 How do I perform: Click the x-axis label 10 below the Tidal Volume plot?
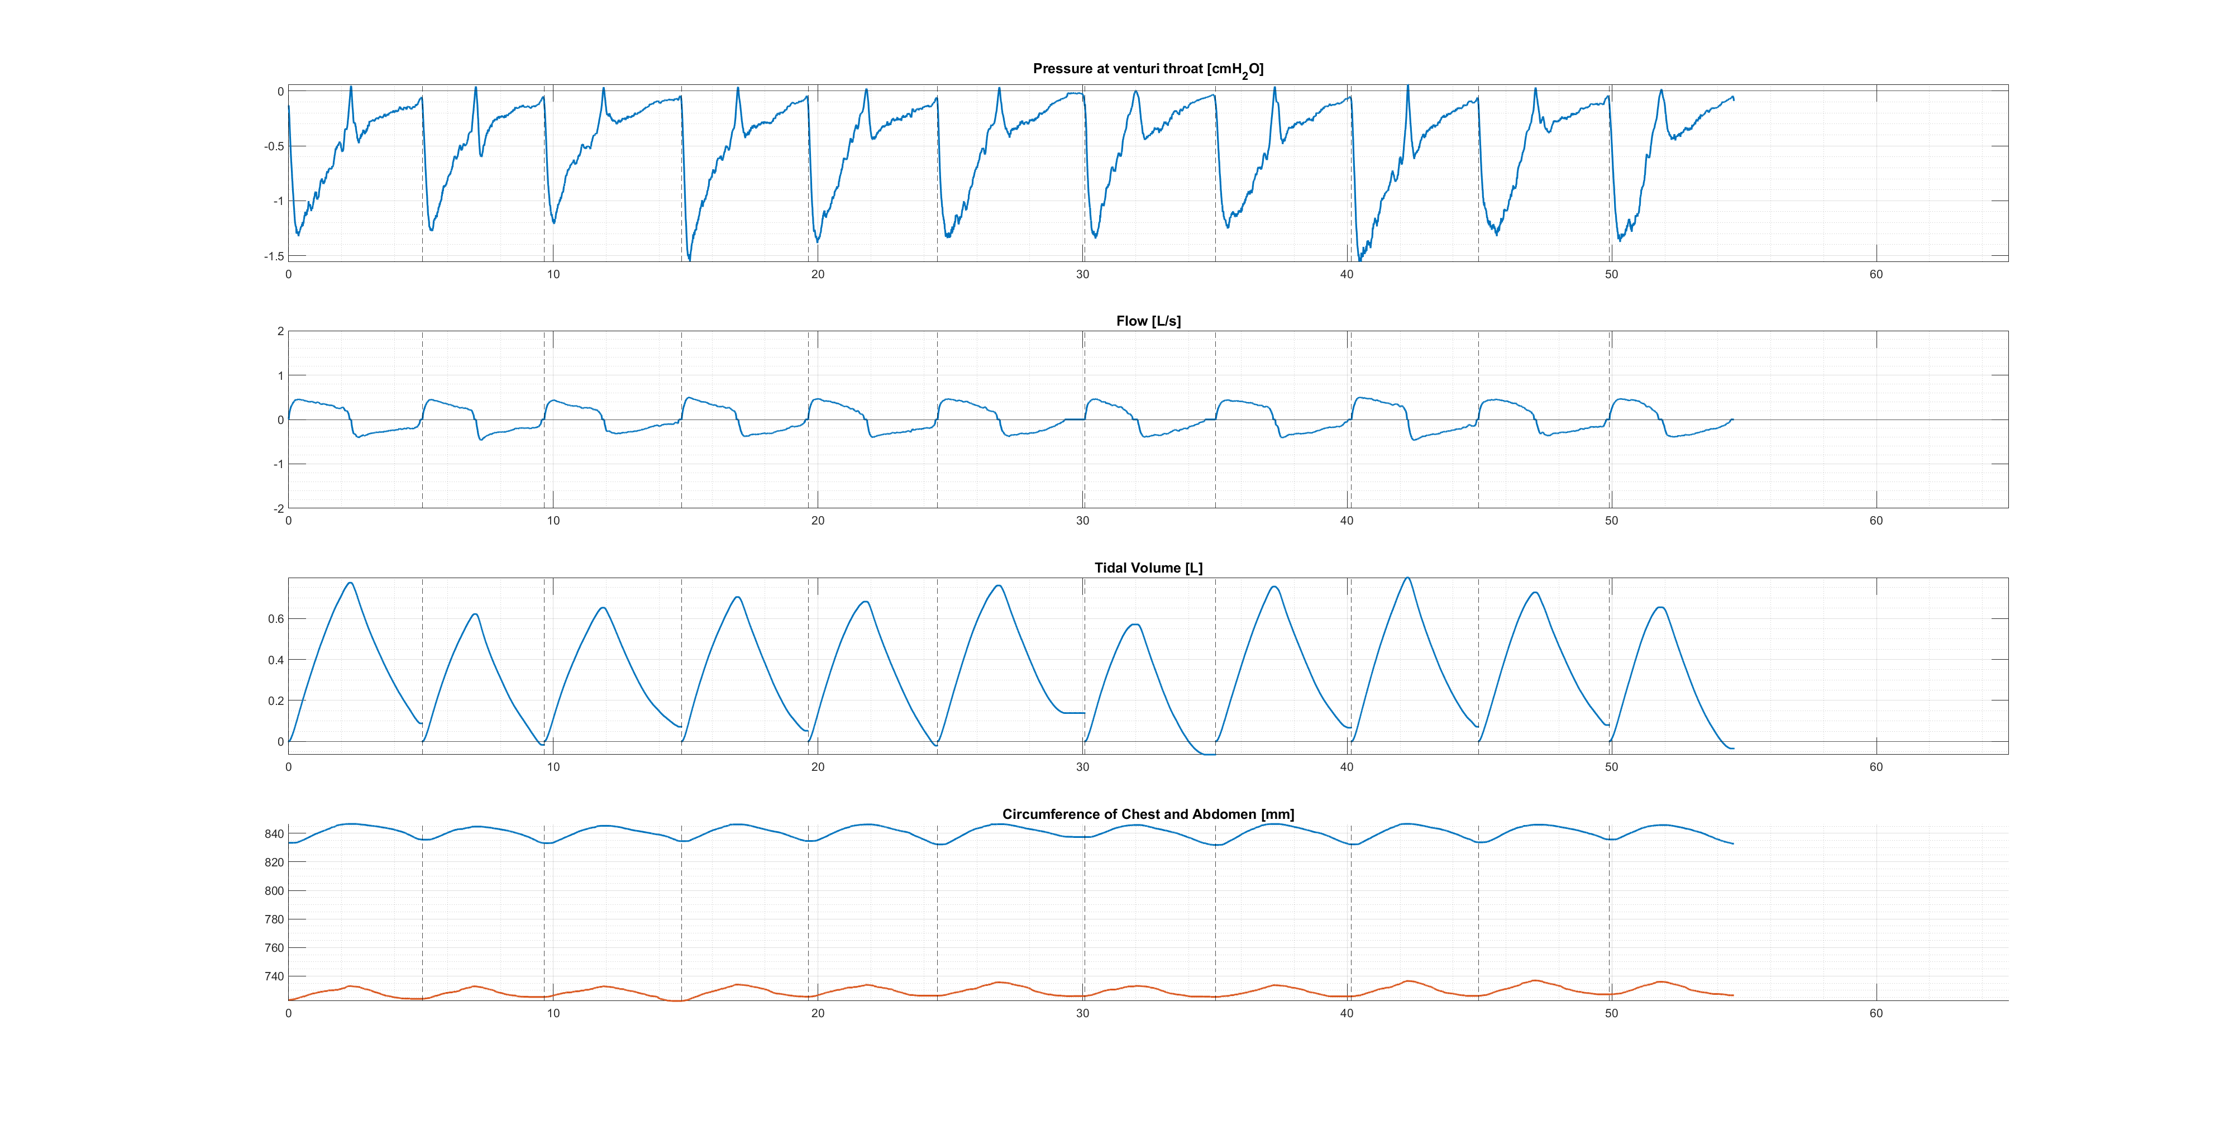coord(553,768)
